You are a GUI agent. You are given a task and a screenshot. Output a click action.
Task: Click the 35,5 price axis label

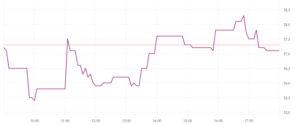click(x=287, y=98)
